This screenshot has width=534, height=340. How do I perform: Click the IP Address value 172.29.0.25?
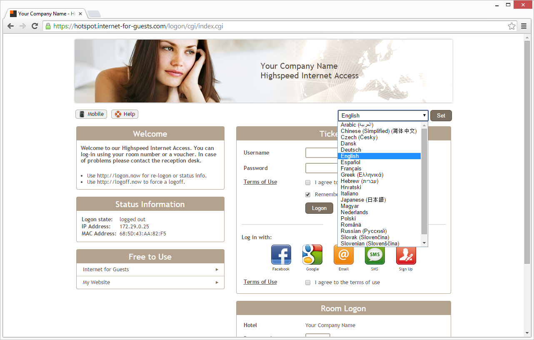point(134,227)
